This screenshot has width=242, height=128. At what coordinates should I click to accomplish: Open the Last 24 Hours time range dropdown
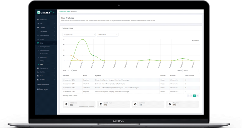click(x=108, y=35)
